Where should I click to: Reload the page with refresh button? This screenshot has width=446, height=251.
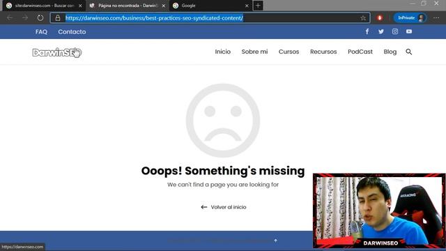coord(40,18)
